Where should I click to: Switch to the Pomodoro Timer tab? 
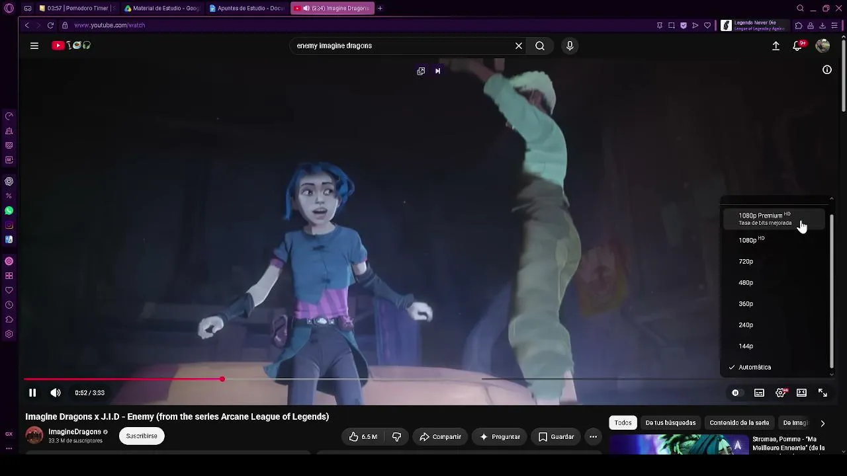(x=77, y=9)
